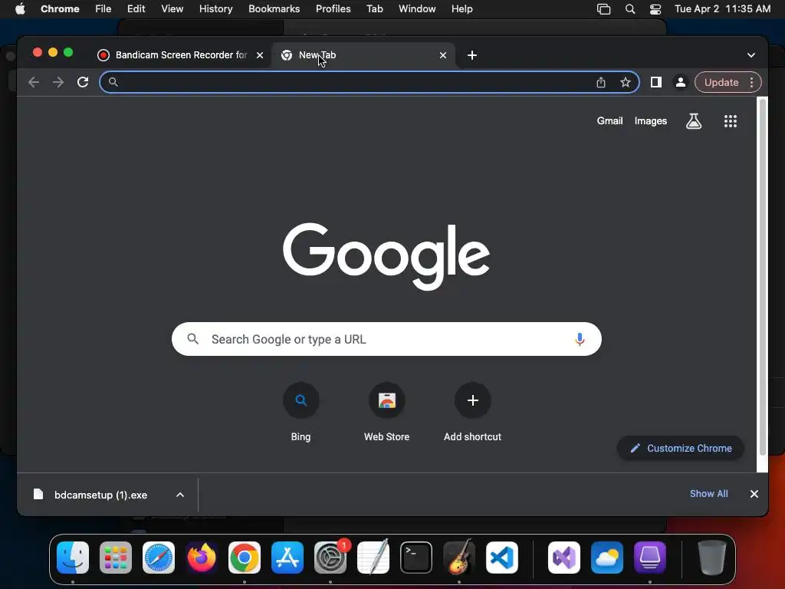Open the View menu
The height and width of the screenshot is (589, 785).
click(x=172, y=9)
